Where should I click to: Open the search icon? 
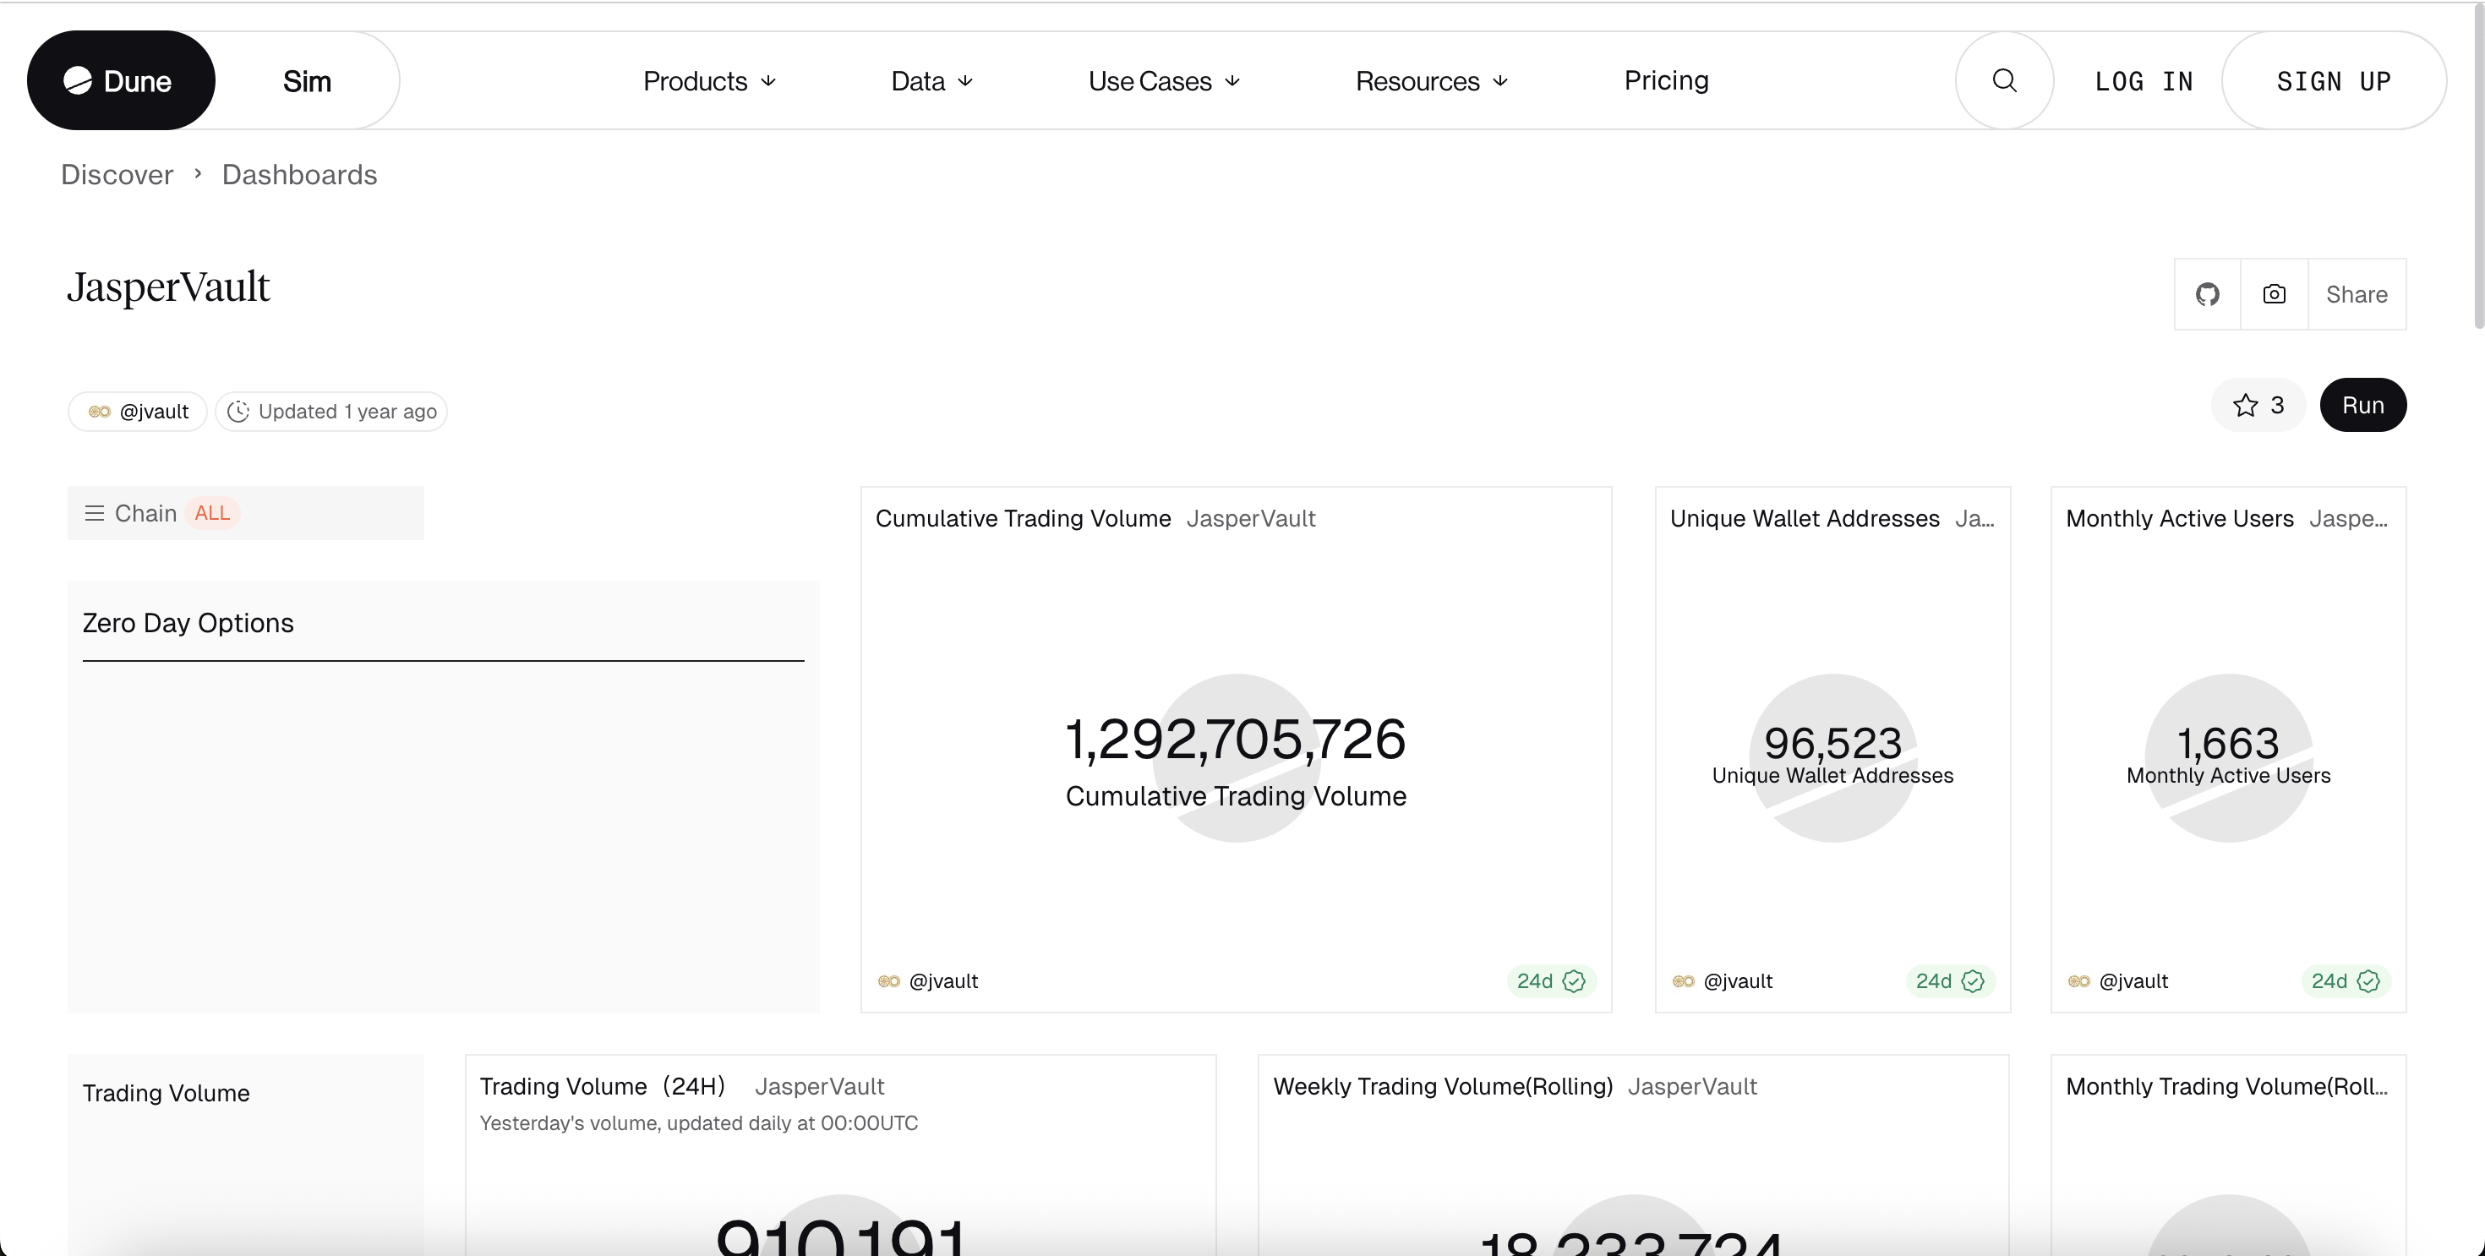pos(2003,80)
